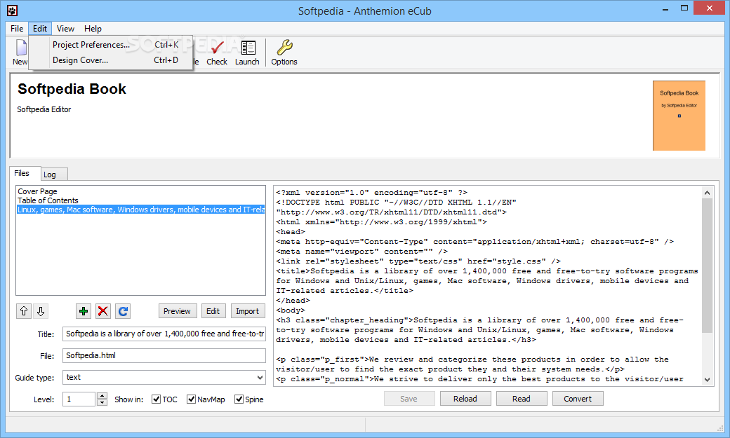This screenshot has width=730, height=438.
Task: Click the orange book cover thumbnail
Action: pyautogui.click(x=679, y=116)
